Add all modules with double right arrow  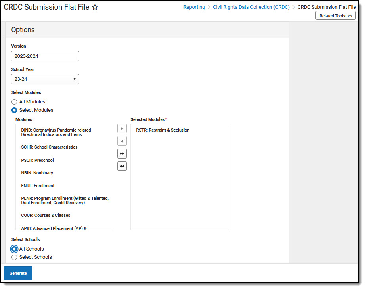pyautogui.click(x=122, y=154)
